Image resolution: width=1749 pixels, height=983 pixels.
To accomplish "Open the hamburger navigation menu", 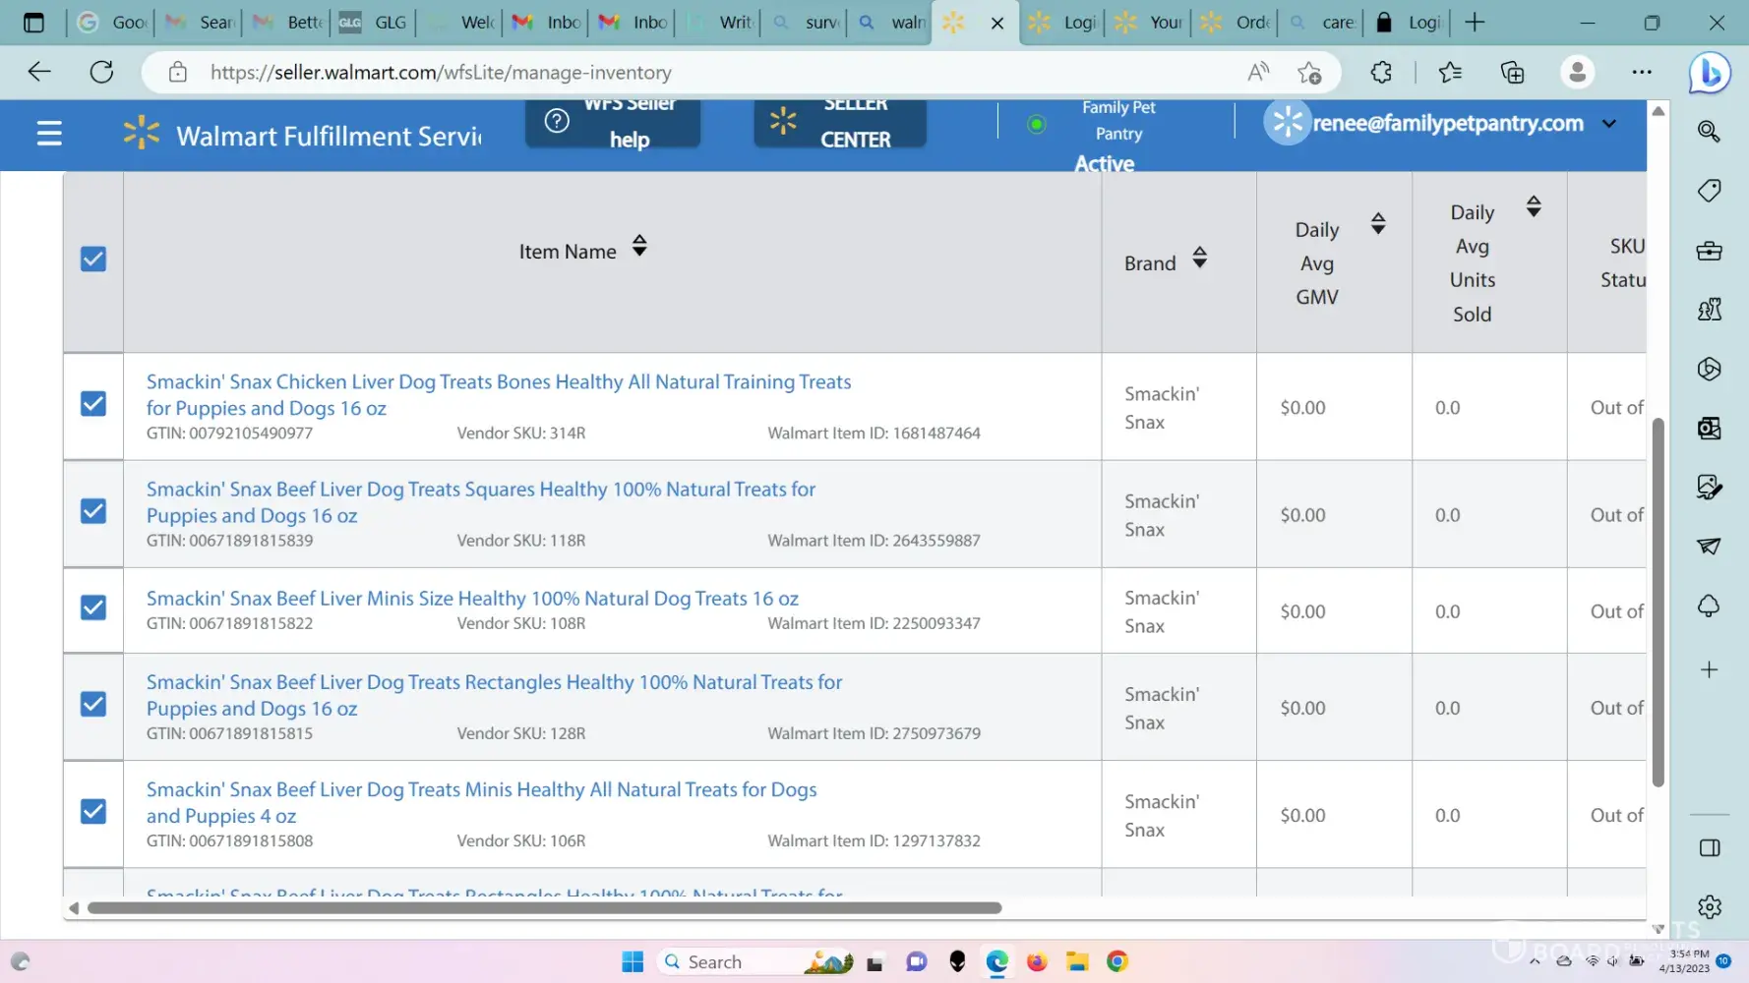I will click(49, 134).
